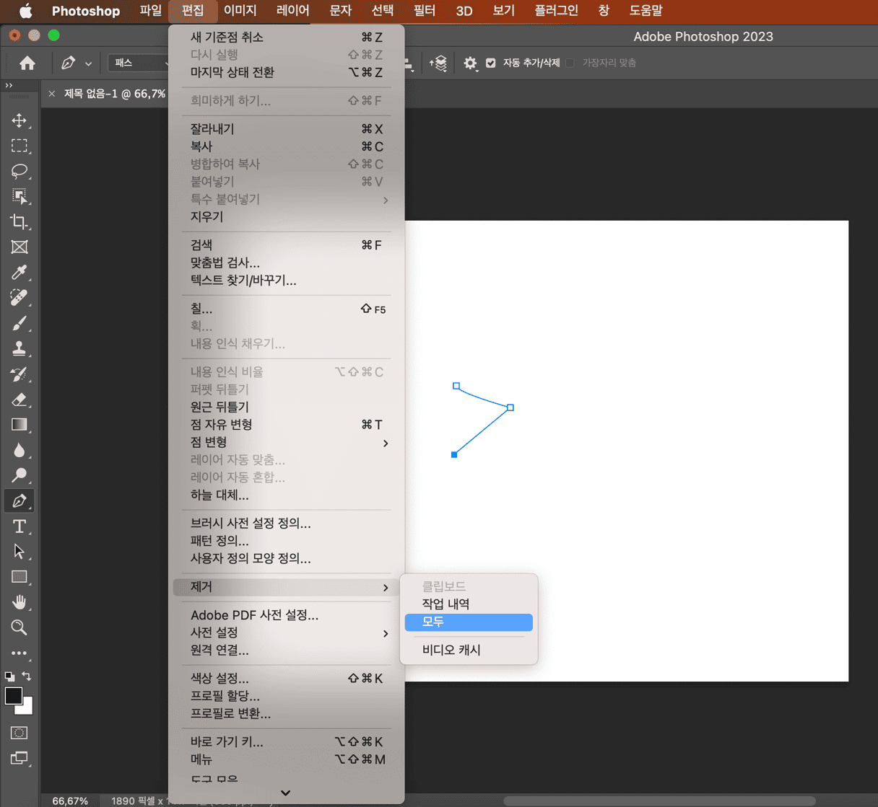
Task: Click the Home button in options bar
Action: (27, 63)
